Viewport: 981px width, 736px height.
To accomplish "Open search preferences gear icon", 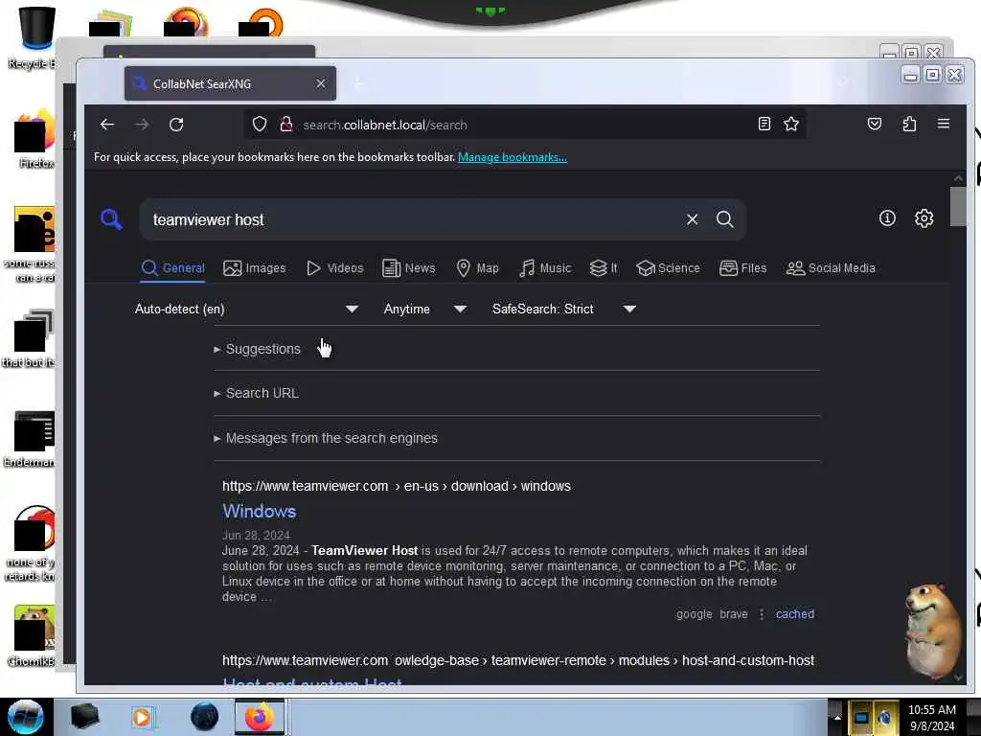I will [924, 218].
